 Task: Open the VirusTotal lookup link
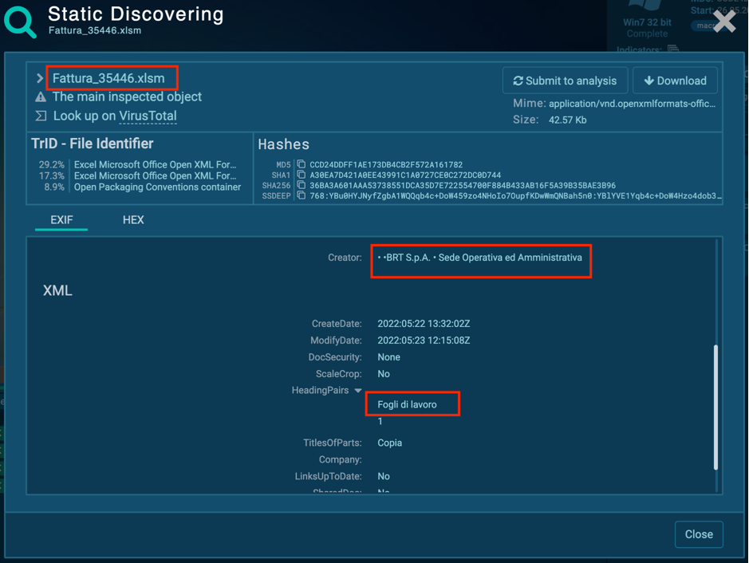[148, 116]
